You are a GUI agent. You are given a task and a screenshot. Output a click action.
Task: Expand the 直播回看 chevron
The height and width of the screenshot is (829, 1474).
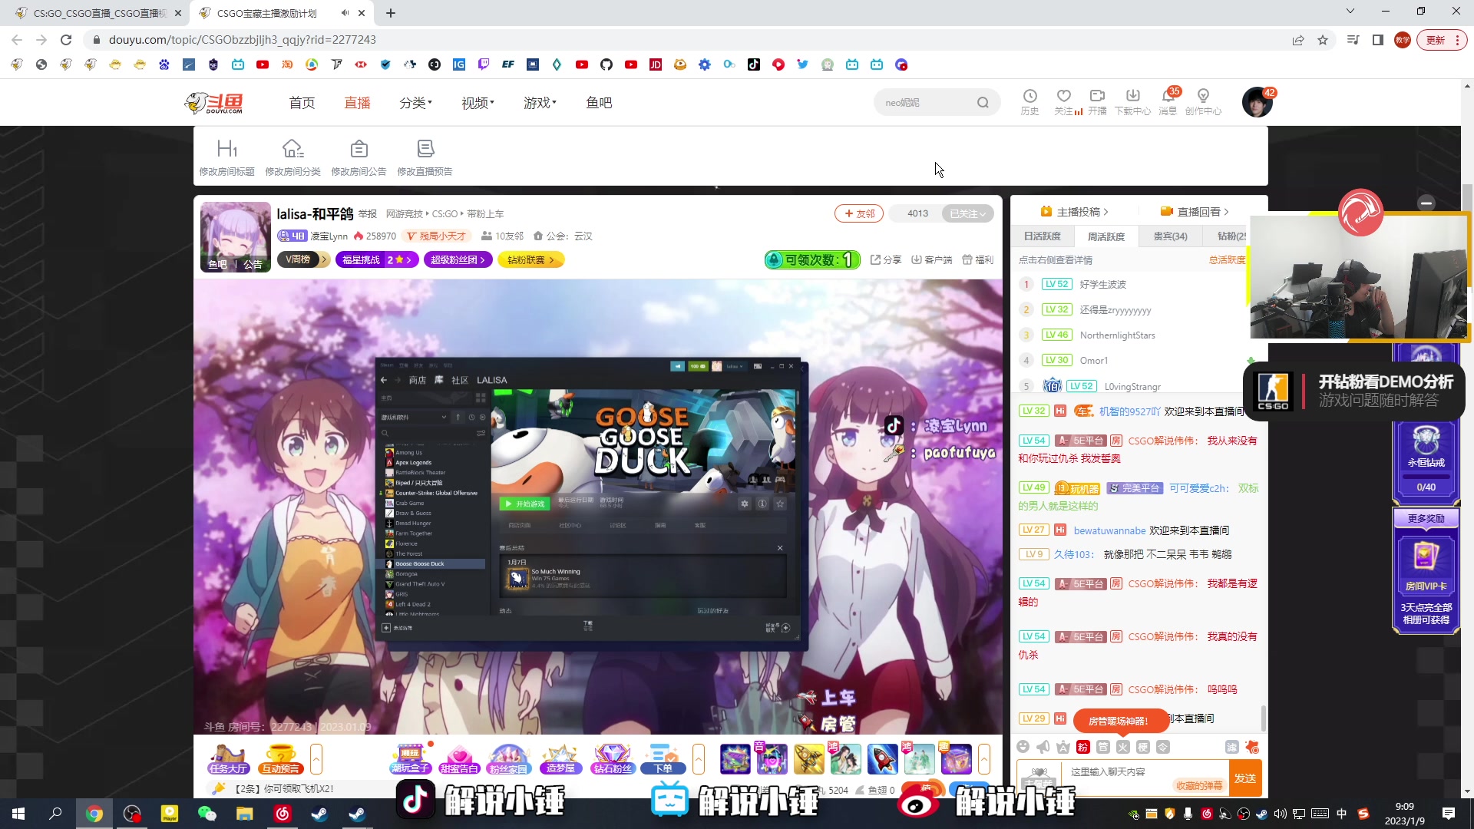click(1226, 211)
